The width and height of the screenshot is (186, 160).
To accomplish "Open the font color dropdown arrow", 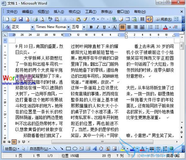I will 170,27.
